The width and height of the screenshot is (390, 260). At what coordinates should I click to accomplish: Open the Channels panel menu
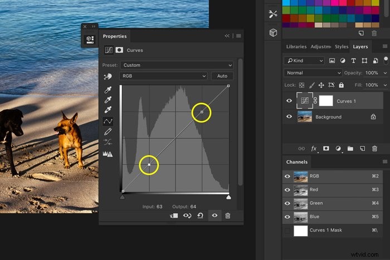(x=385, y=162)
